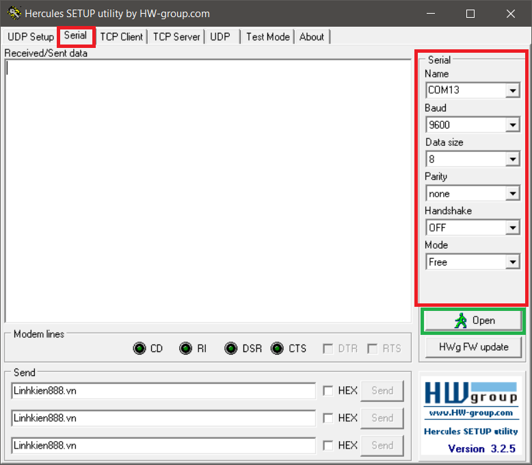Screen dimensions: 532x465
Task: Click the RI modem line indicator
Action: (185, 349)
